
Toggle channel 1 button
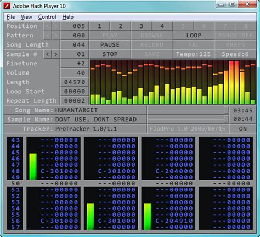(x=99, y=26)
